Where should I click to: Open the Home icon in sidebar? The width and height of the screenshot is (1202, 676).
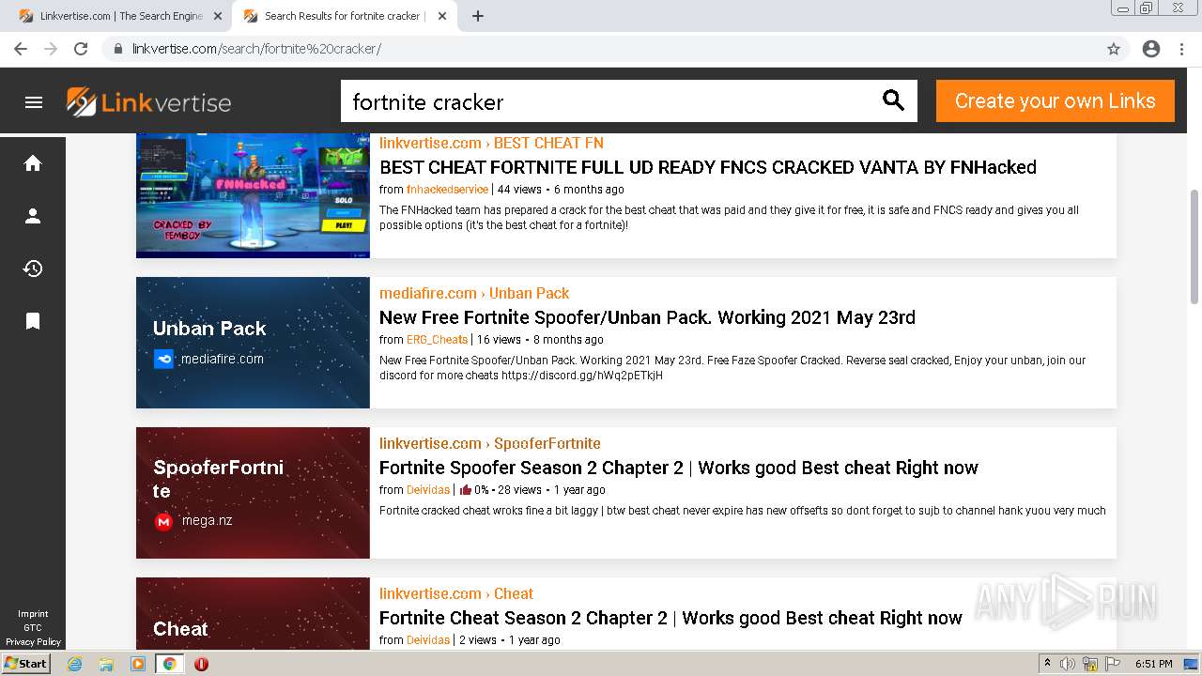(x=33, y=163)
